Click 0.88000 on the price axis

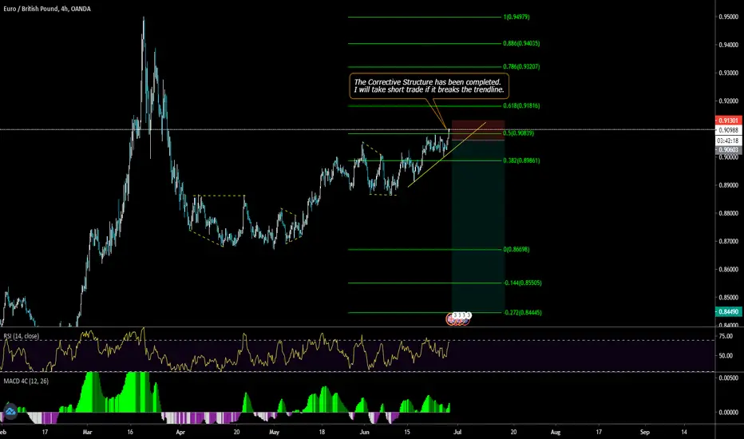point(728,213)
